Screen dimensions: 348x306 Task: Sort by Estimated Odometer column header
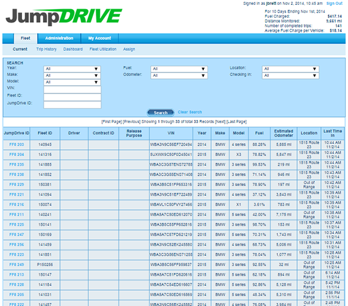[284, 133]
